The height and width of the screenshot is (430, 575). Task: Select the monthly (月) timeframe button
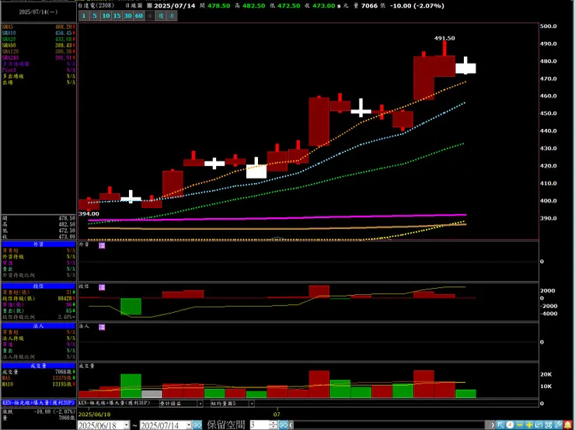pos(172,16)
